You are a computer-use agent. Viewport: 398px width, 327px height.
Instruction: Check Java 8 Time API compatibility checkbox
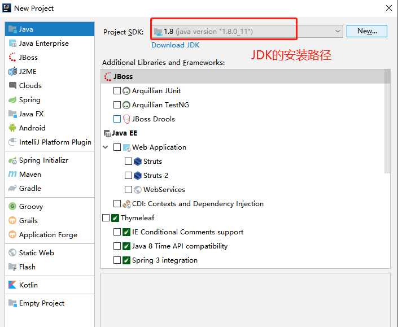[x=117, y=246]
